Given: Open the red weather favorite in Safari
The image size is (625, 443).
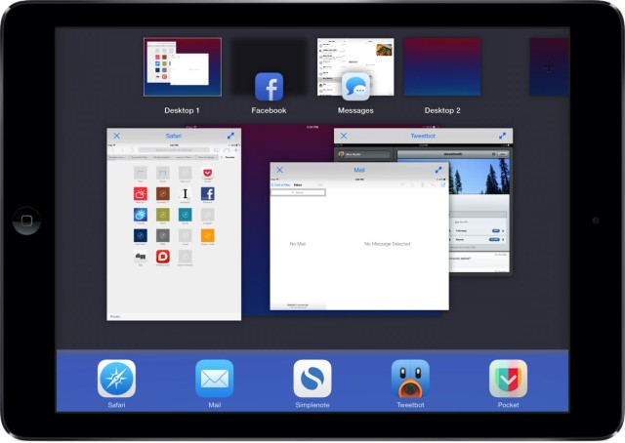Looking at the screenshot, I should (141, 194).
